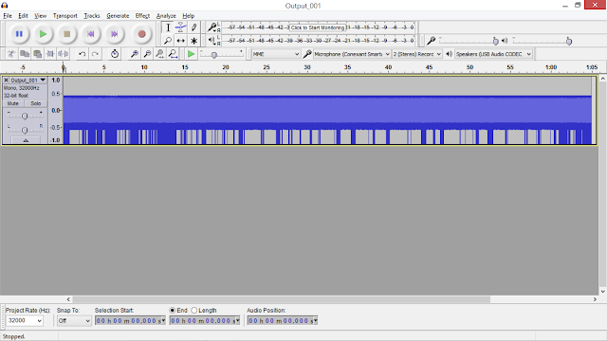
Task: Adjust the playback speed slider
Action: click(214, 55)
